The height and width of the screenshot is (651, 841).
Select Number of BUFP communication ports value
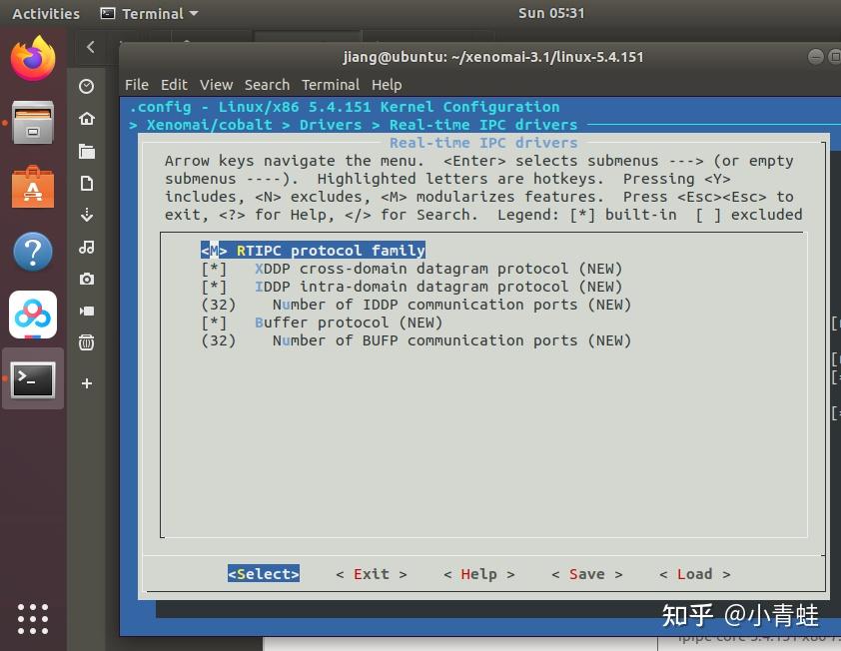218,340
